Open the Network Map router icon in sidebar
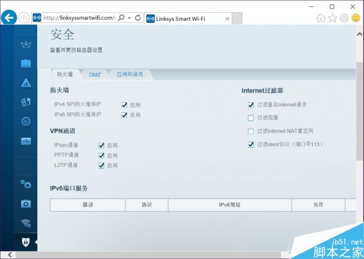Screen dimensions: 364x259 (26, 44)
